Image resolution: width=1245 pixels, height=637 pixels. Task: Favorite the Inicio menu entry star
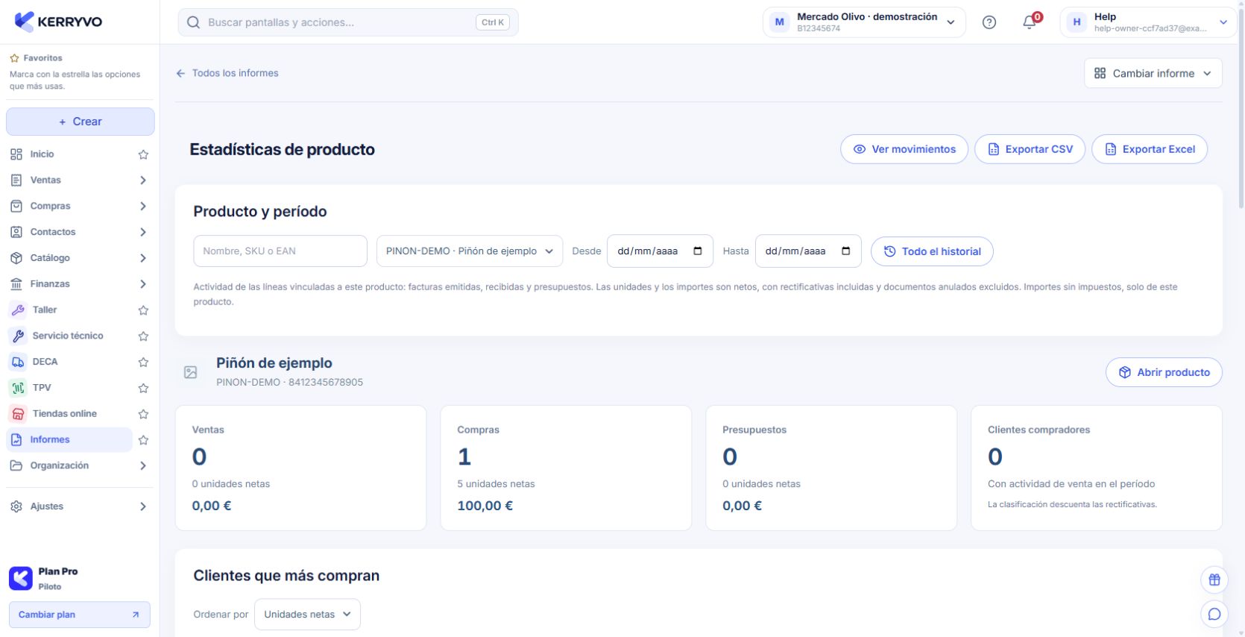click(x=143, y=154)
